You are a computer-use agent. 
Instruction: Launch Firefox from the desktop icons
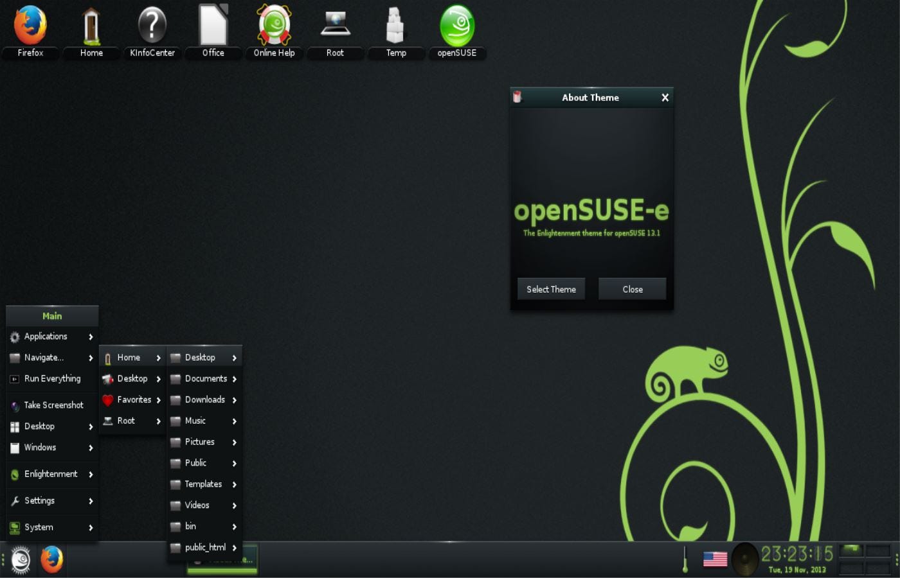[x=30, y=26]
